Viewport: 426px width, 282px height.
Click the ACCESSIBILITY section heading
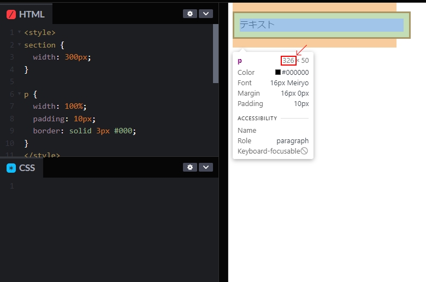257,118
